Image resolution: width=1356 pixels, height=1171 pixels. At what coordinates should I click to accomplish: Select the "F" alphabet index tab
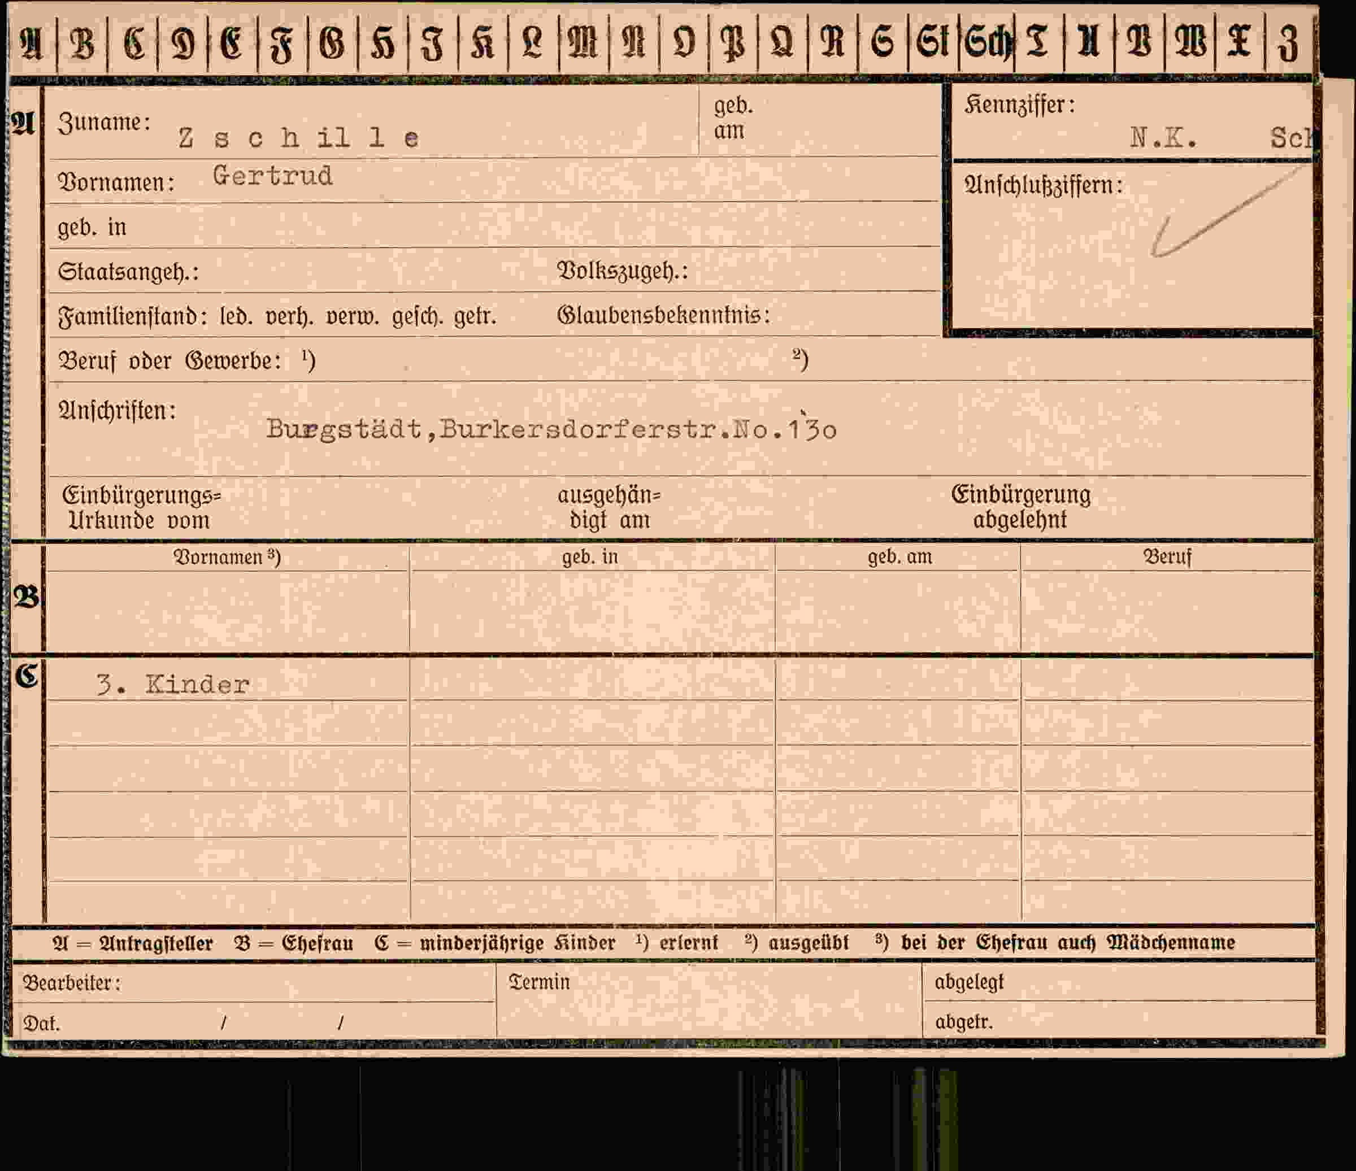(282, 43)
